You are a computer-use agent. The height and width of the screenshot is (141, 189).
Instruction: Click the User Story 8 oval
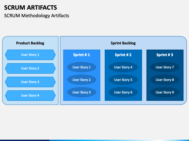[165, 80]
